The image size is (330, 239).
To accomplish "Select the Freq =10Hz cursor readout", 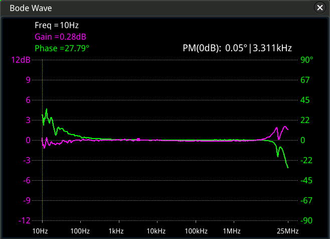I will tap(57, 25).
